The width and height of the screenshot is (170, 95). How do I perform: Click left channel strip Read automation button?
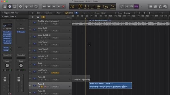tap(7, 61)
